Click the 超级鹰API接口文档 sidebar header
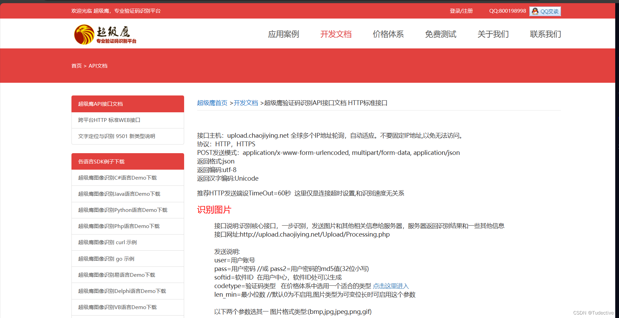This screenshot has height=318, width=619. pyautogui.click(x=128, y=104)
